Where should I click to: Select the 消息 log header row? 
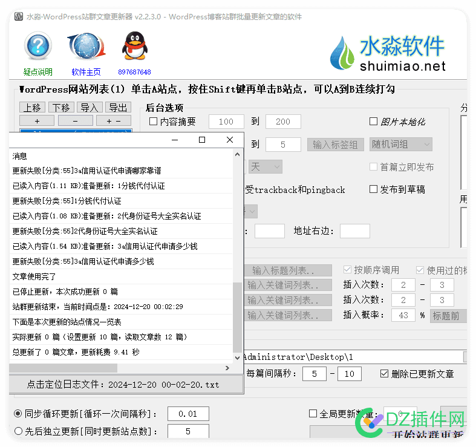[x=122, y=156]
